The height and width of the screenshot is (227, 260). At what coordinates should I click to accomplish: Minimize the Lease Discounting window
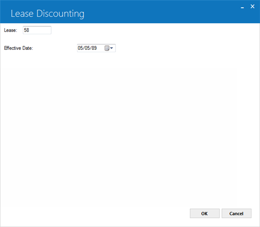tap(242, 7)
